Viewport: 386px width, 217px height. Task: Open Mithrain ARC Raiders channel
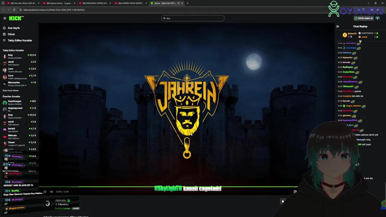click(19, 137)
